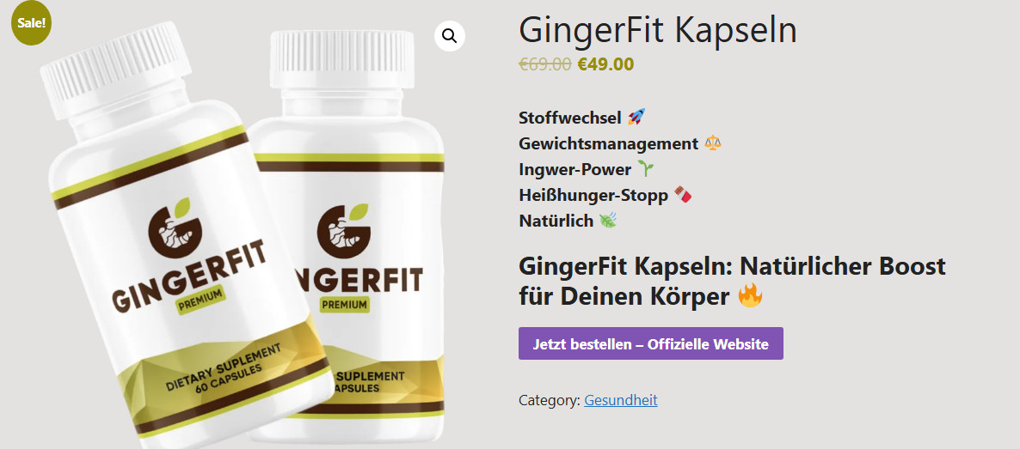Click the PREMIUM label on right bottle
Screen dimensions: 1020x449
click(344, 303)
